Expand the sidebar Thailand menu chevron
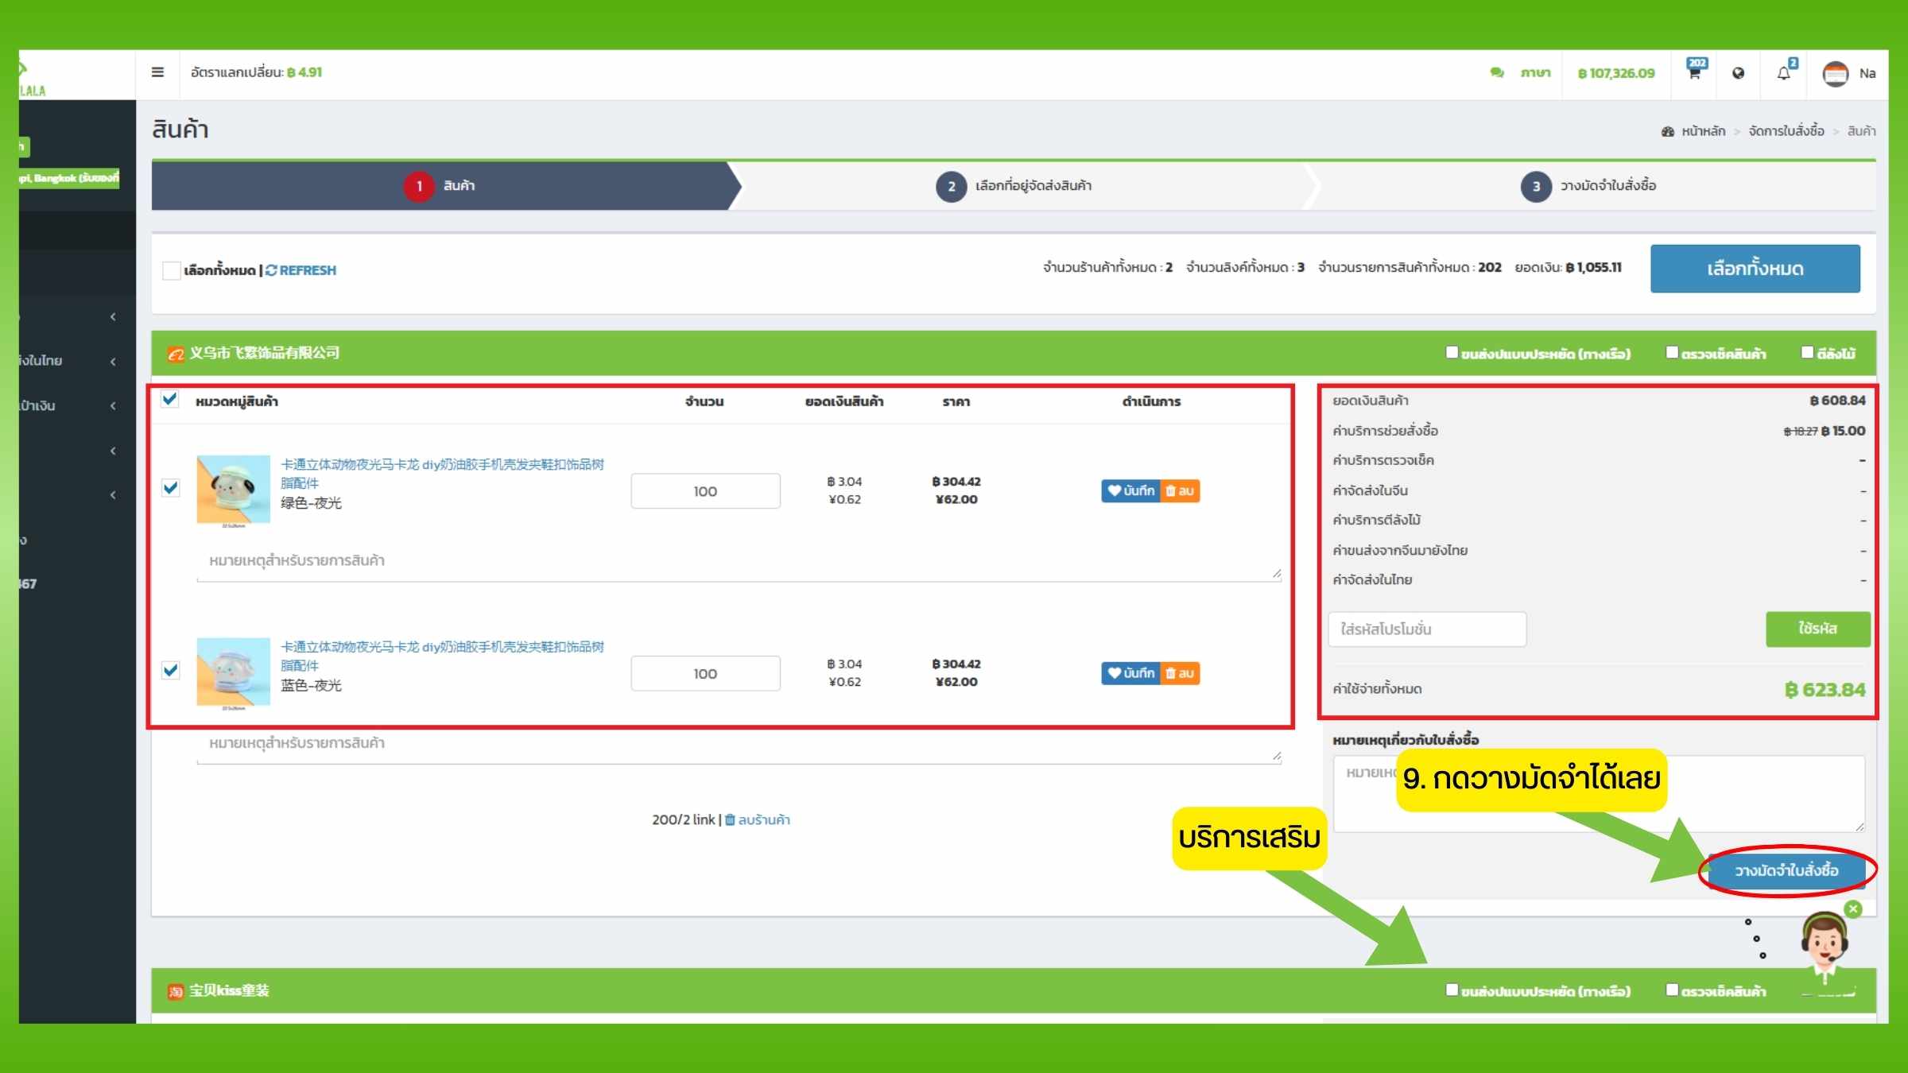 tap(113, 361)
